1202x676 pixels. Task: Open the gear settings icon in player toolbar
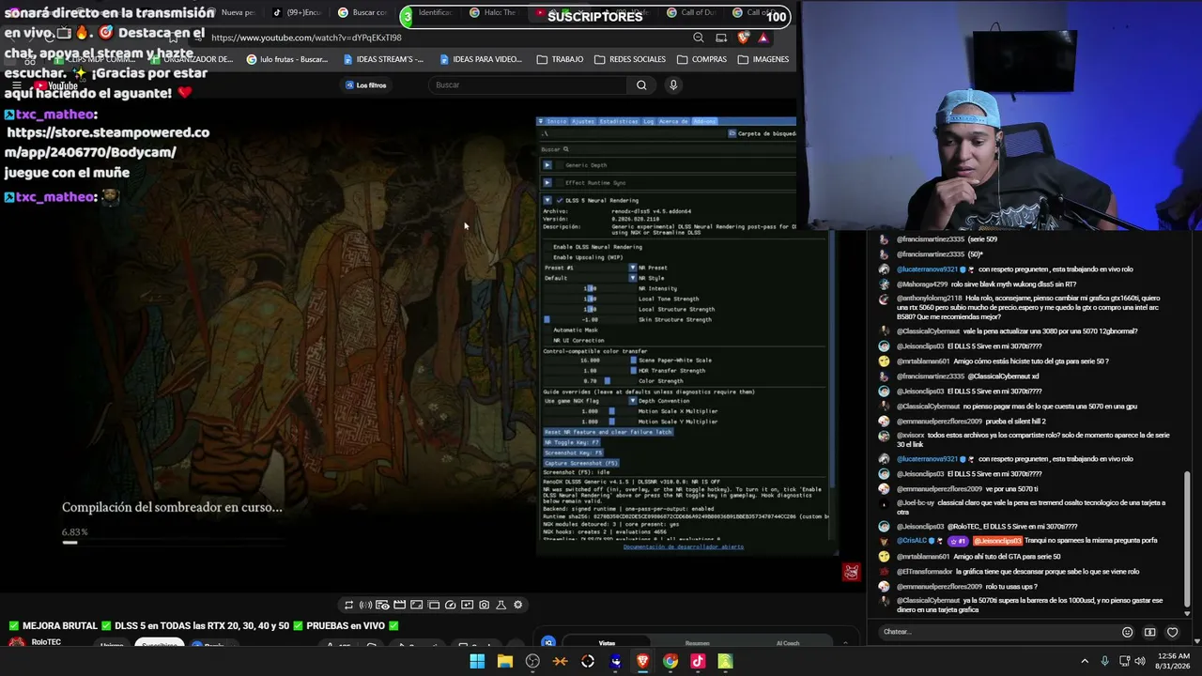click(518, 606)
